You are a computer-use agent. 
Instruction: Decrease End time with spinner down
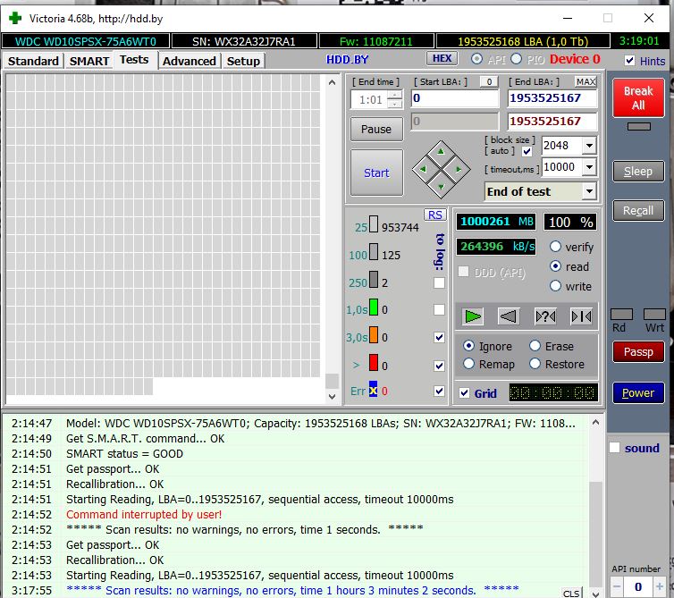coord(394,104)
